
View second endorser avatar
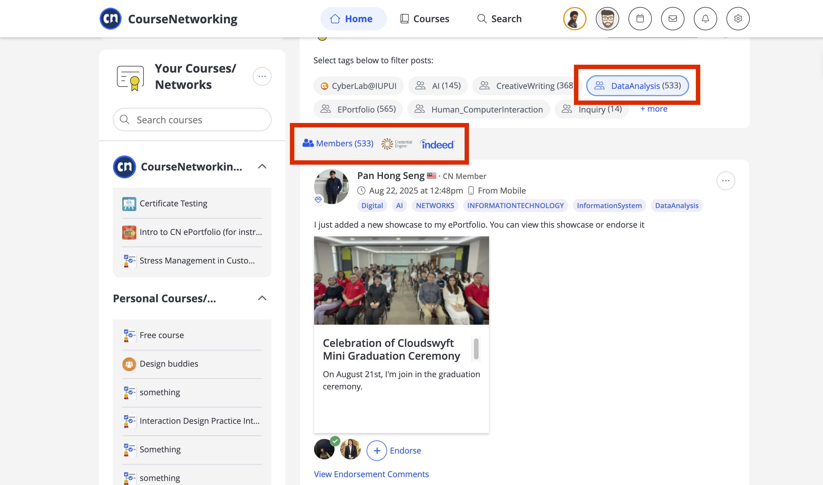click(351, 449)
